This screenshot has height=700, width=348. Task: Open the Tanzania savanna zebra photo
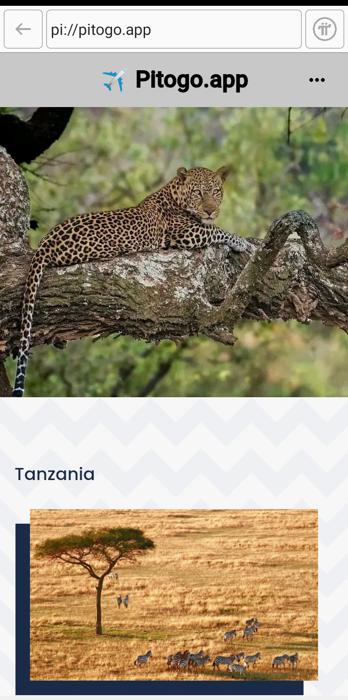coord(174,595)
